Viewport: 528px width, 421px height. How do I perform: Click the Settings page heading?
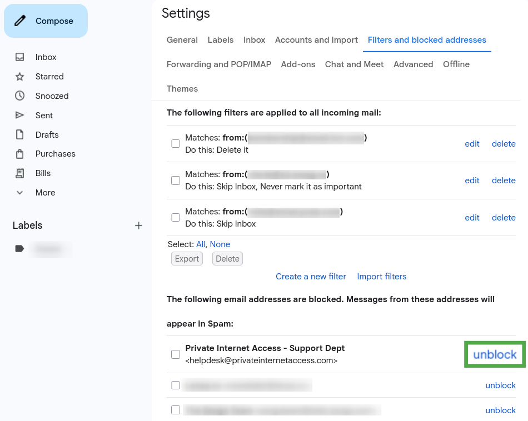point(186,13)
